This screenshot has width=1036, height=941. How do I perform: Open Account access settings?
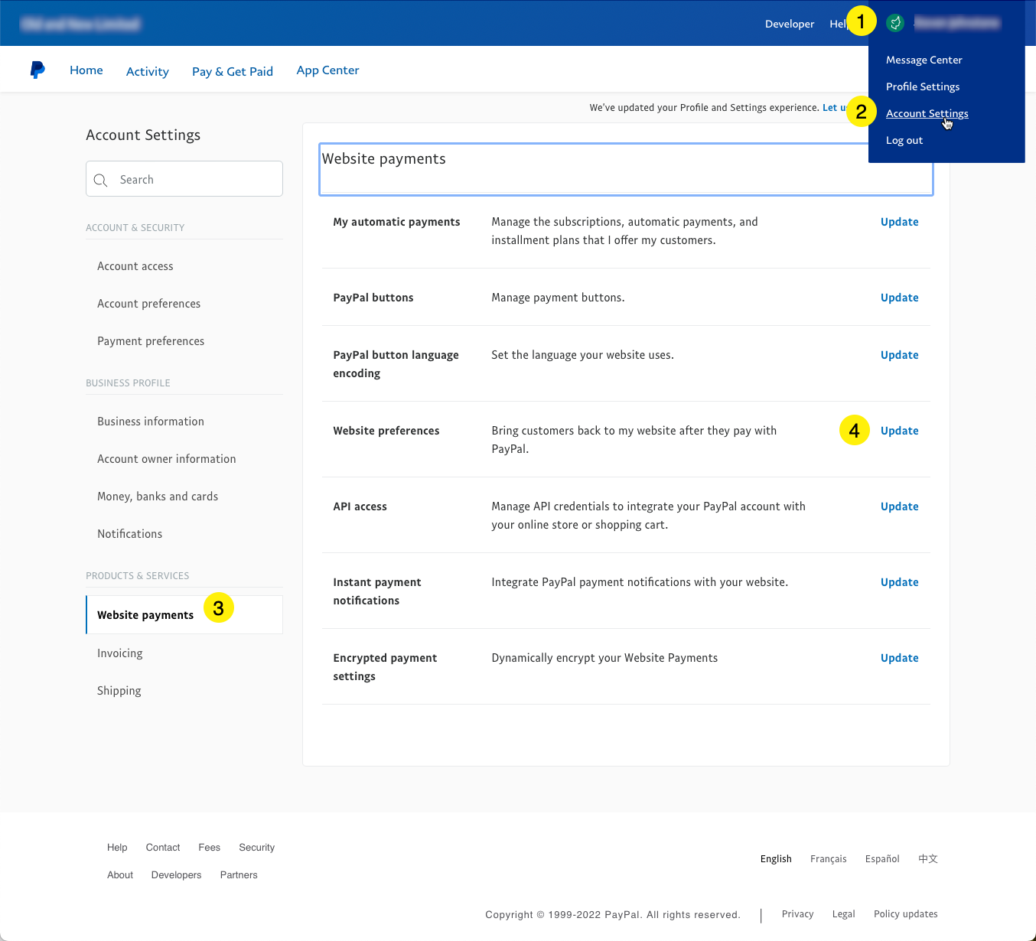coord(135,266)
